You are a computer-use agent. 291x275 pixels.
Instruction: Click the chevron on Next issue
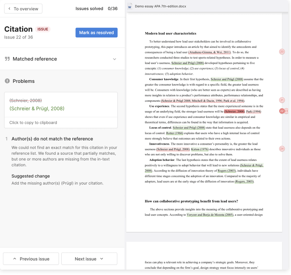pos(102,259)
